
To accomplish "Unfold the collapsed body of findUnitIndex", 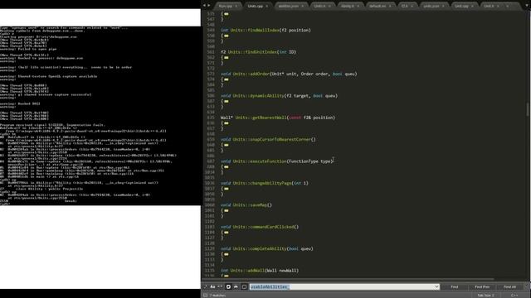I will [227, 58].
